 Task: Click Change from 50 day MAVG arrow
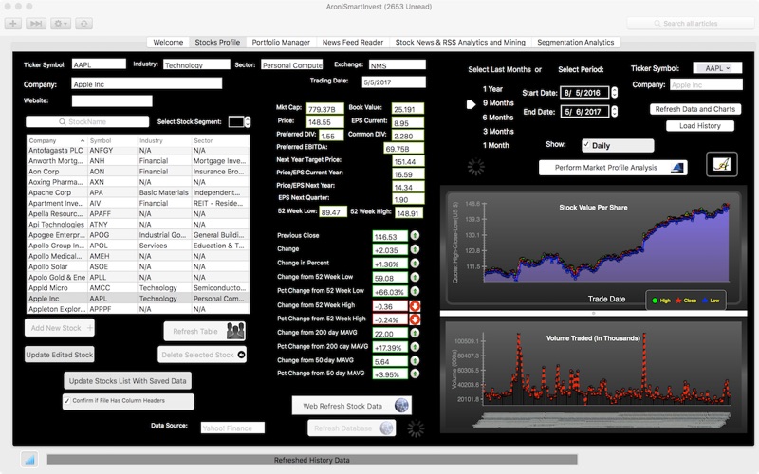click(x=415, y=361)
